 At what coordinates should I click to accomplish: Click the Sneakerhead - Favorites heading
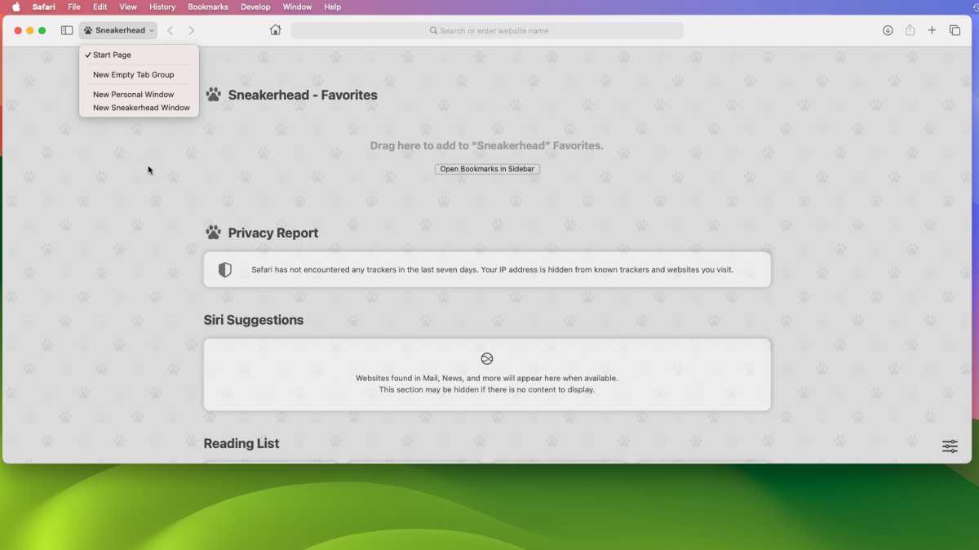click(x=303, y=95)
